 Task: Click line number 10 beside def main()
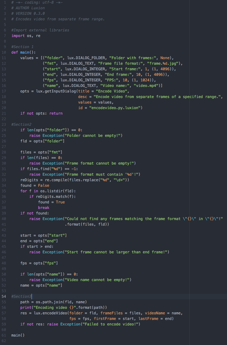click(x=4, y=52)
